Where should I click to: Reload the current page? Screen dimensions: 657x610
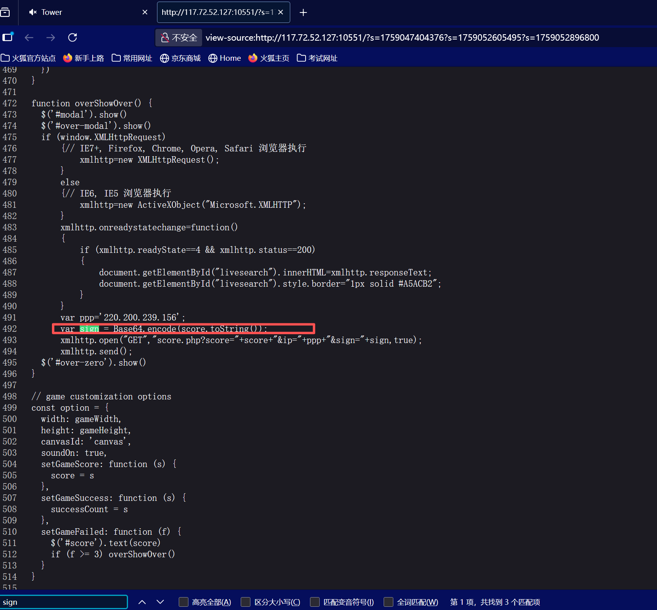click(x=73, y=37)
